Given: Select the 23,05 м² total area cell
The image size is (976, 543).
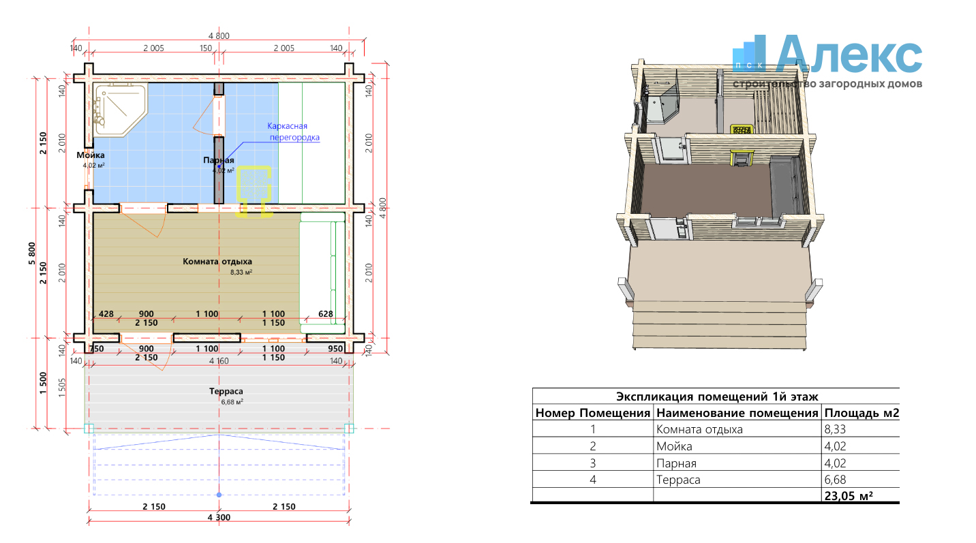Looking at the screenshot, I should click(849, 496).
